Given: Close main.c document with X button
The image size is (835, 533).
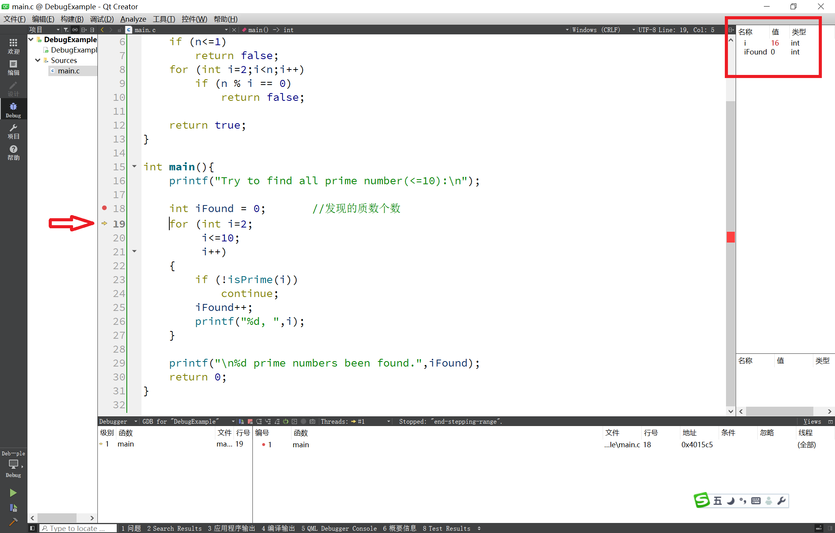Looking at the screenshot, I should 234,30.
